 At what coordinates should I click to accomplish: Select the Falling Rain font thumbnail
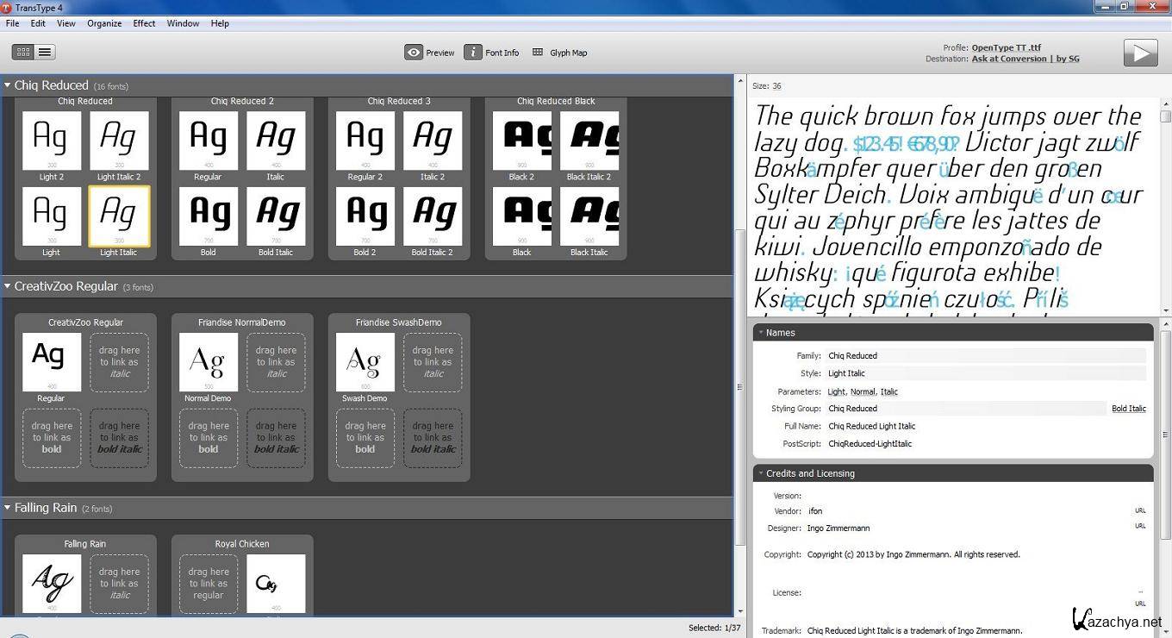coord(52,583)
